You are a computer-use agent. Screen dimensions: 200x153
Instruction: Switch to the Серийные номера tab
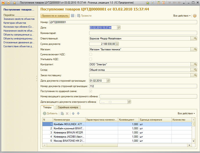coord(68,107)
